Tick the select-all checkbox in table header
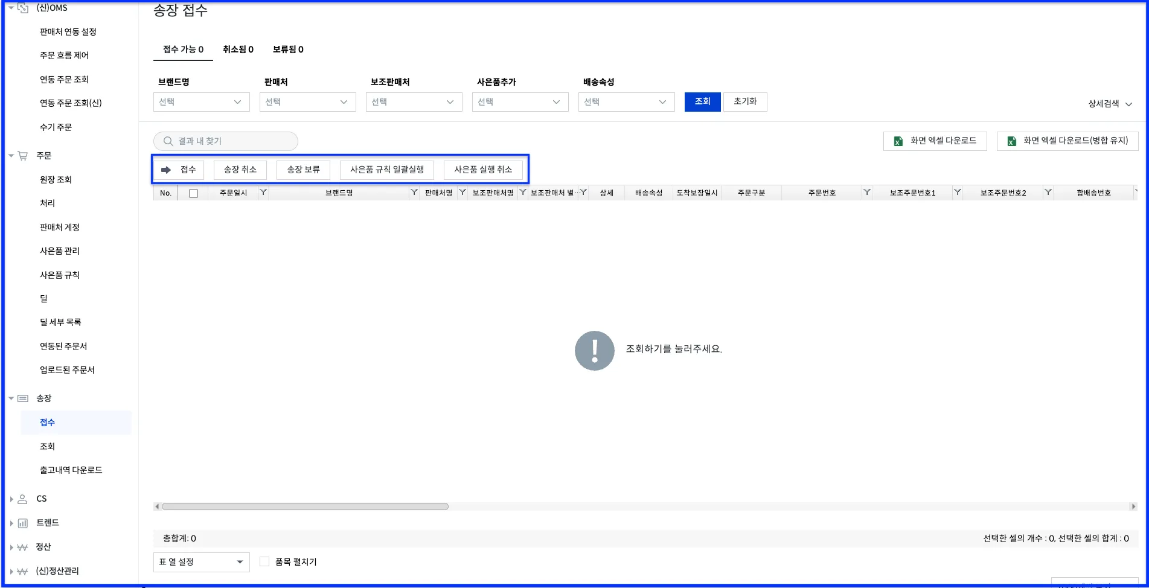Viewport: 1149px width, 588px height. pos(193,193)
